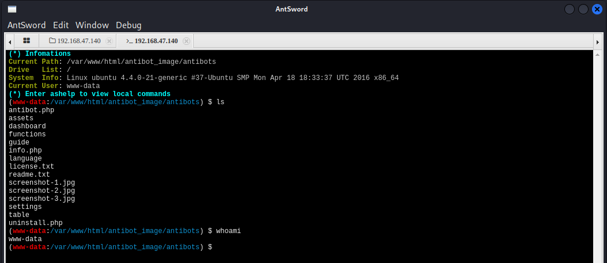Open the AntSword menu
Viewport: 607px width, 263px height.
pos(27,25)
